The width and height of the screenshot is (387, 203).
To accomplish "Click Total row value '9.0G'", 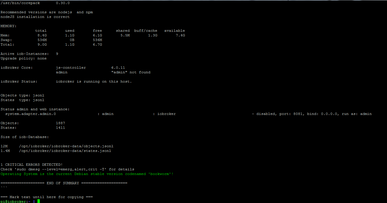I will coord(42,44).
